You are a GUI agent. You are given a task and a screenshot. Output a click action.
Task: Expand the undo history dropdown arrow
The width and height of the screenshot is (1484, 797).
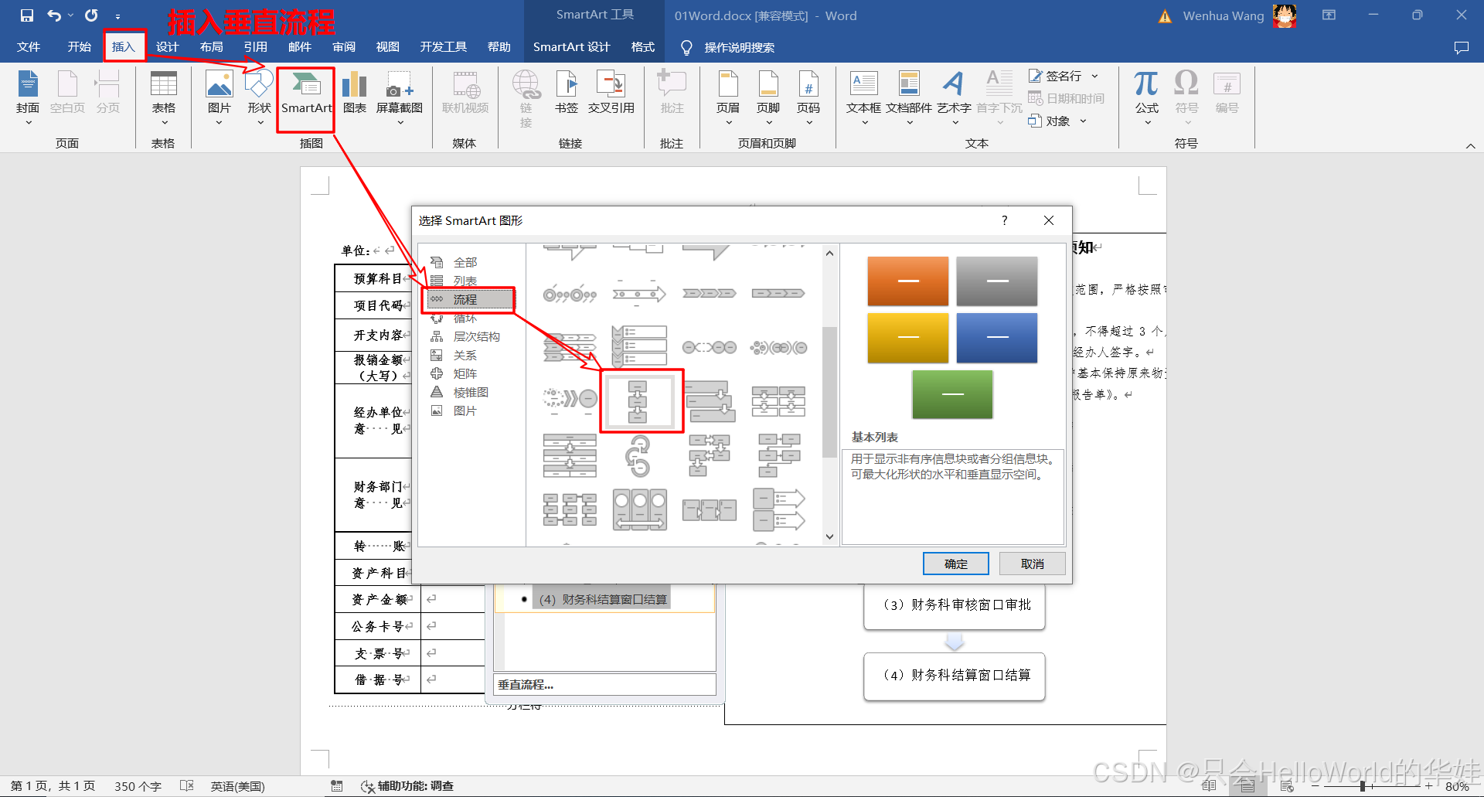71,15
